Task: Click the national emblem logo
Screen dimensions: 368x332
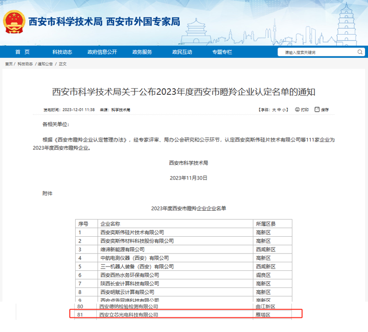Action: click(x=14, y=22)
